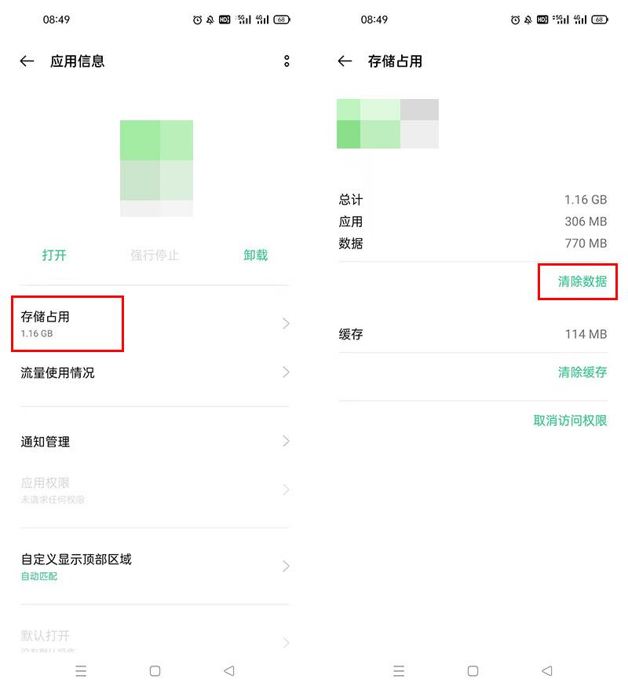Expand chevron beside 通知管理
Image resolution: width=628 pixels, height=690 pixels.
point(286,442)
